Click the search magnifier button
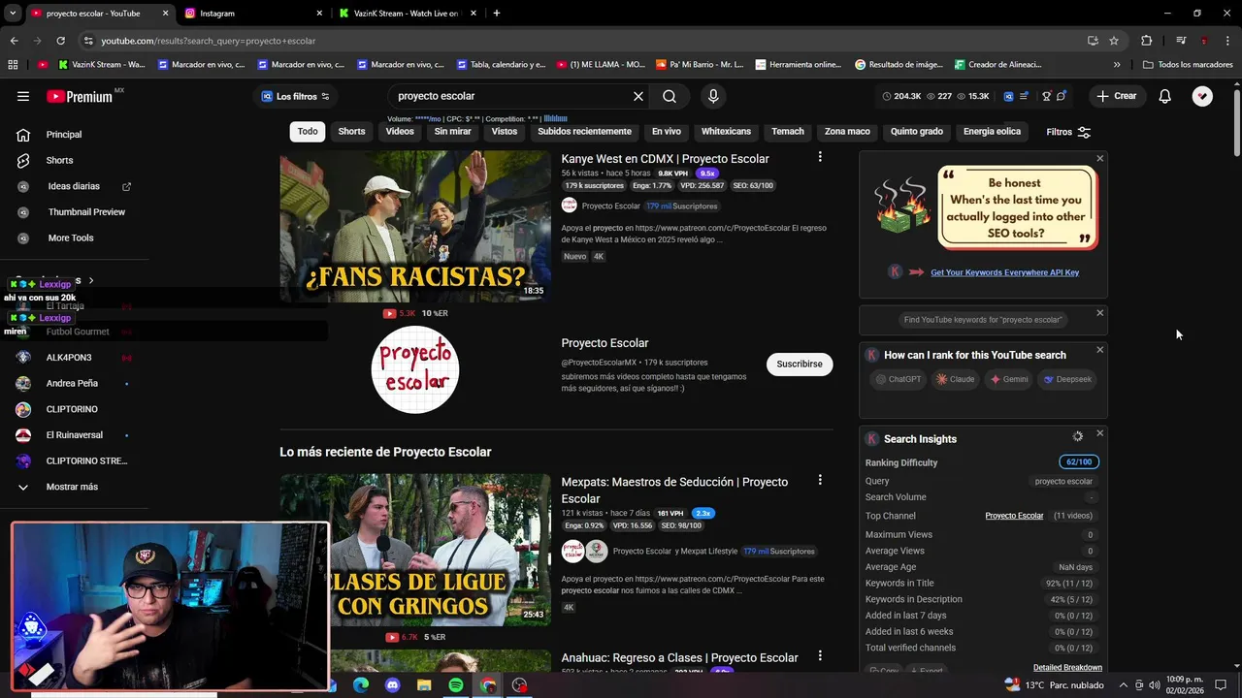 (670, 96)
